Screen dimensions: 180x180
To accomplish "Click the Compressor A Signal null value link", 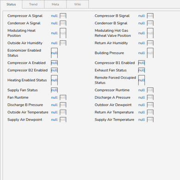I will pyautogui.click(x=54, y=16).
